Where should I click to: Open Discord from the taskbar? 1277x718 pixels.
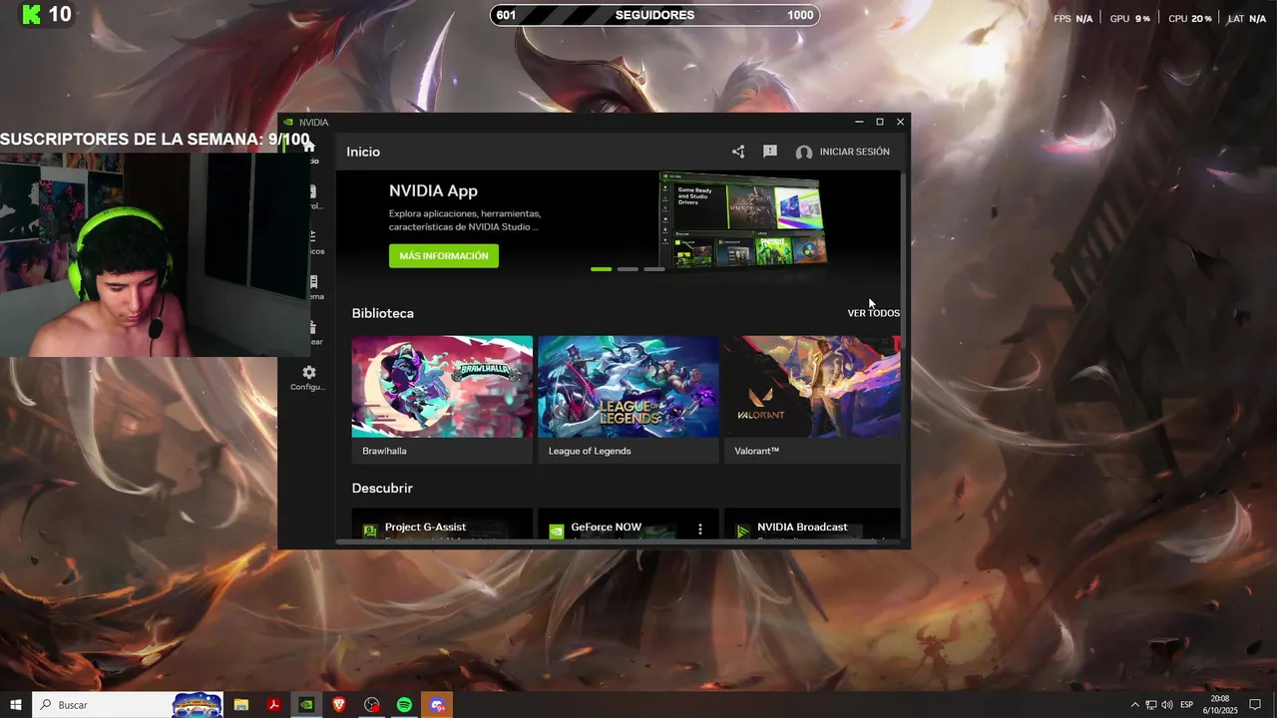click(x=437, y=705)
